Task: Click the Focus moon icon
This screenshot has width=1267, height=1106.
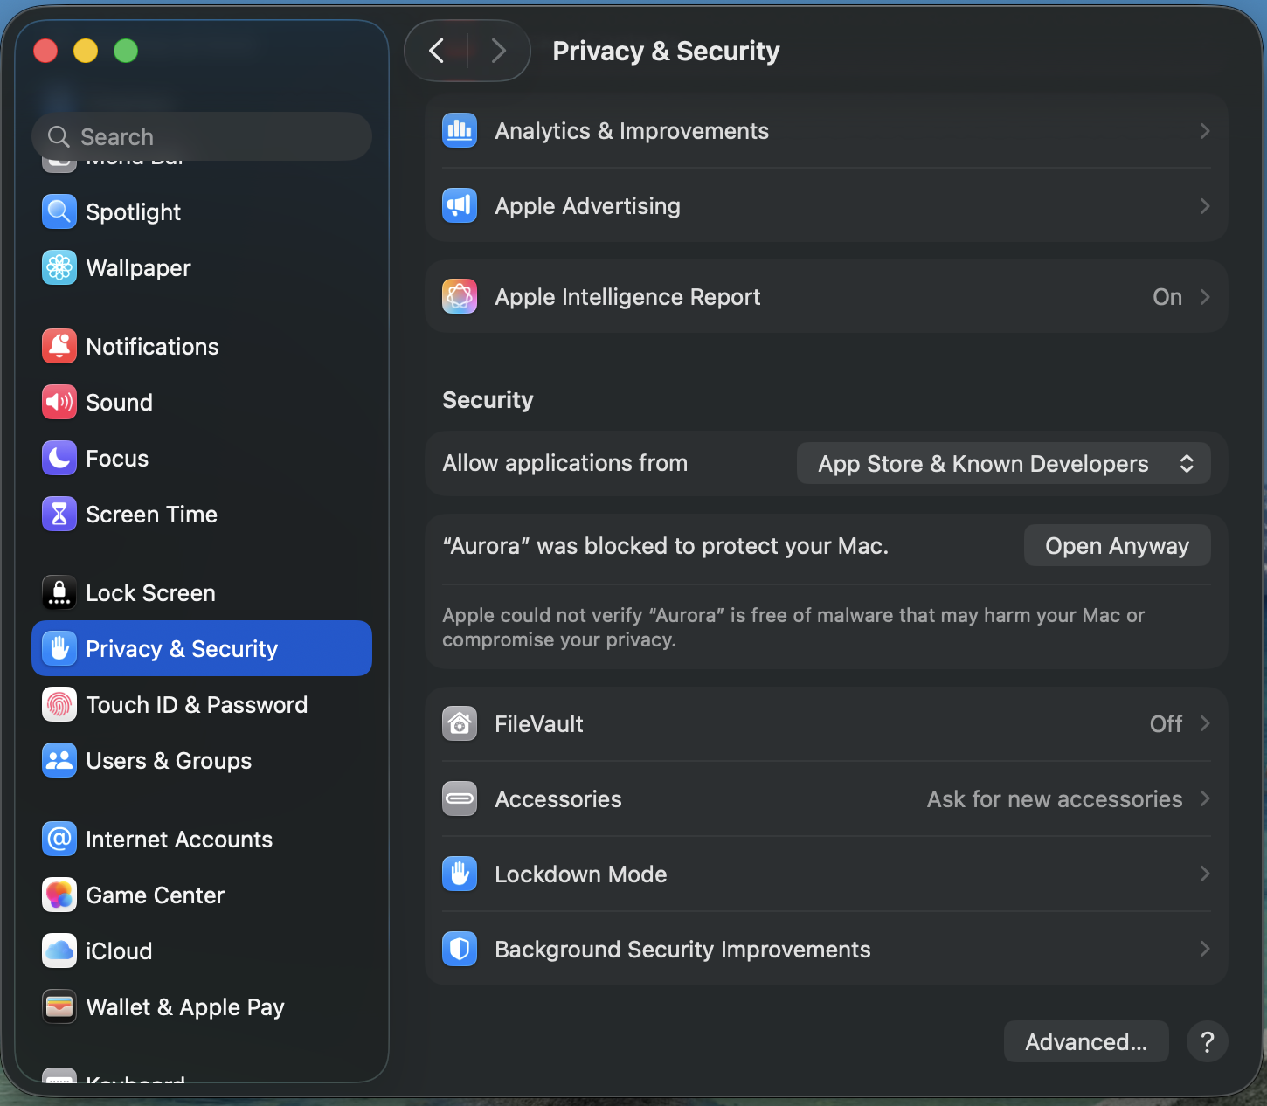Action: pos(59,458)
